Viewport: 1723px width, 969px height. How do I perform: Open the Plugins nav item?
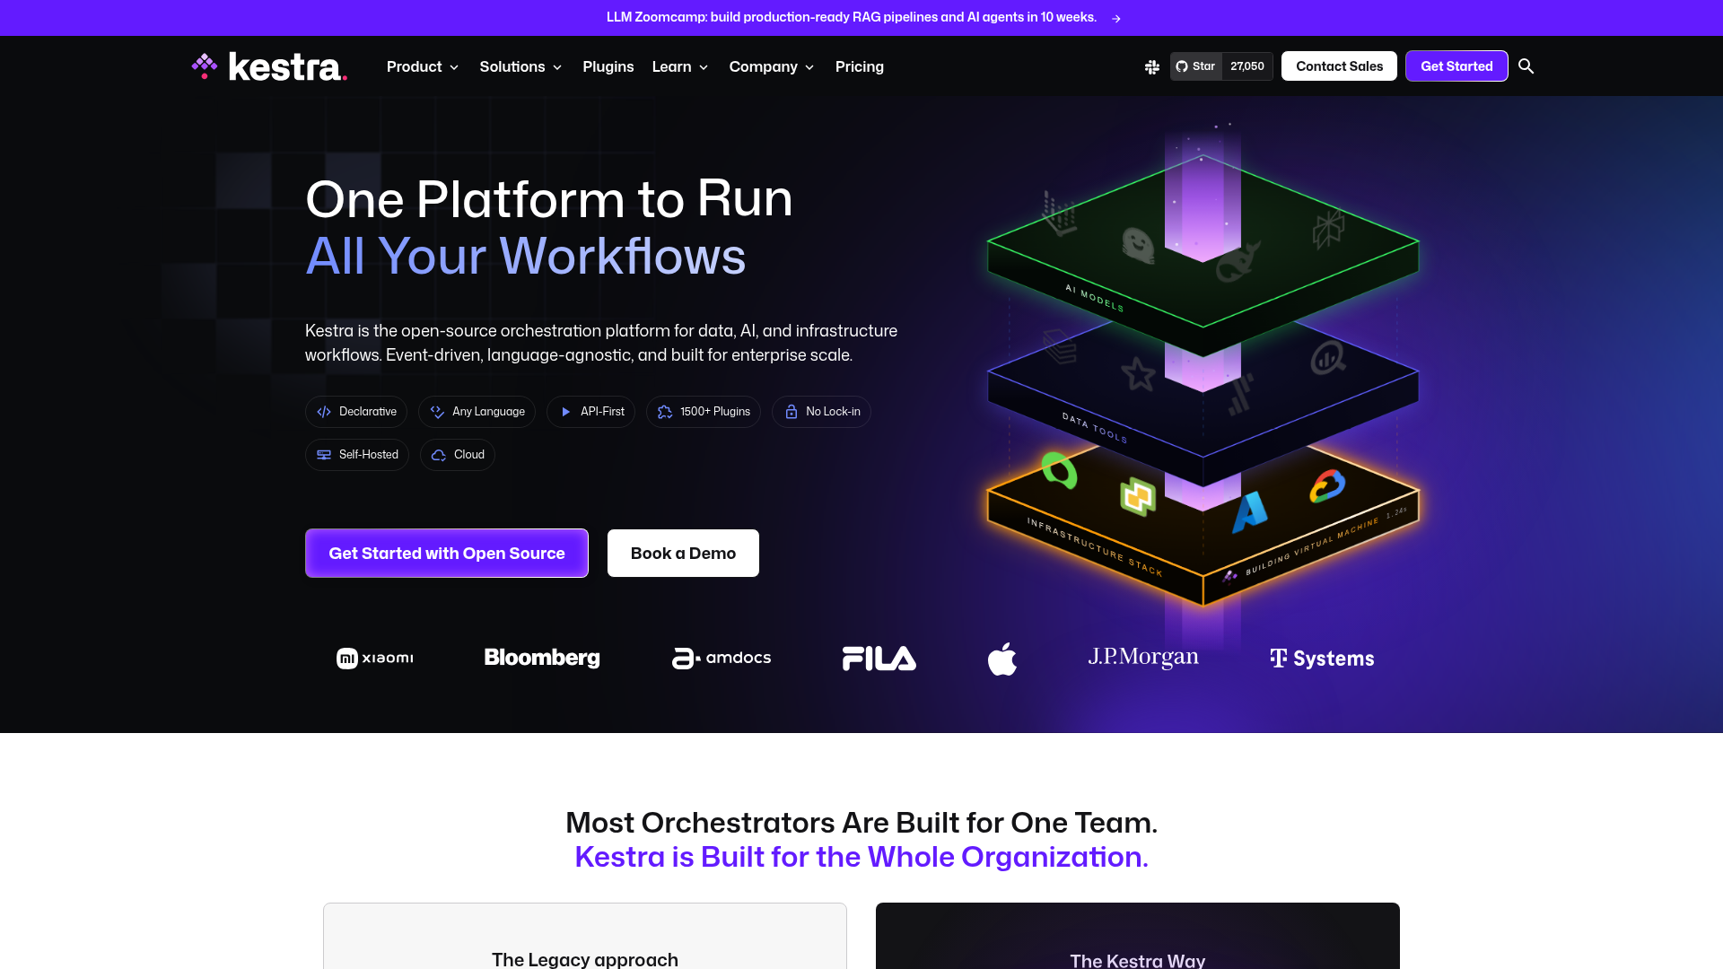(608, 66)
